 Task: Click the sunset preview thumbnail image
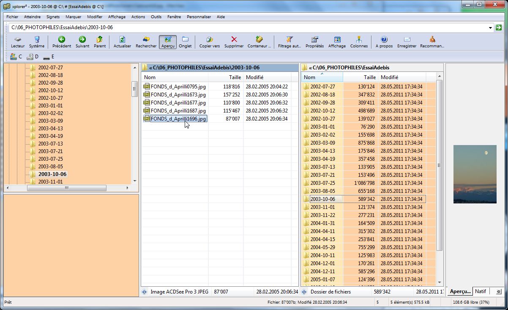475,174
